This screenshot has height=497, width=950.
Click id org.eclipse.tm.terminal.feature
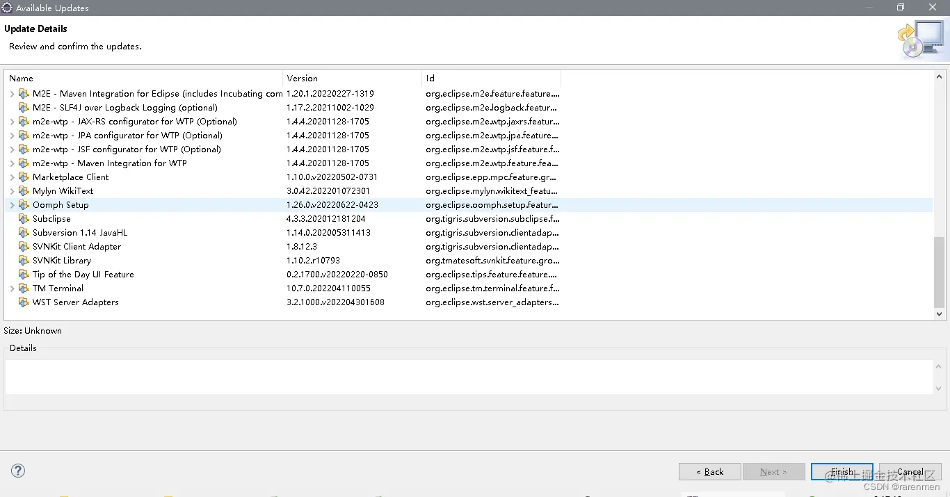coord(493,288)
